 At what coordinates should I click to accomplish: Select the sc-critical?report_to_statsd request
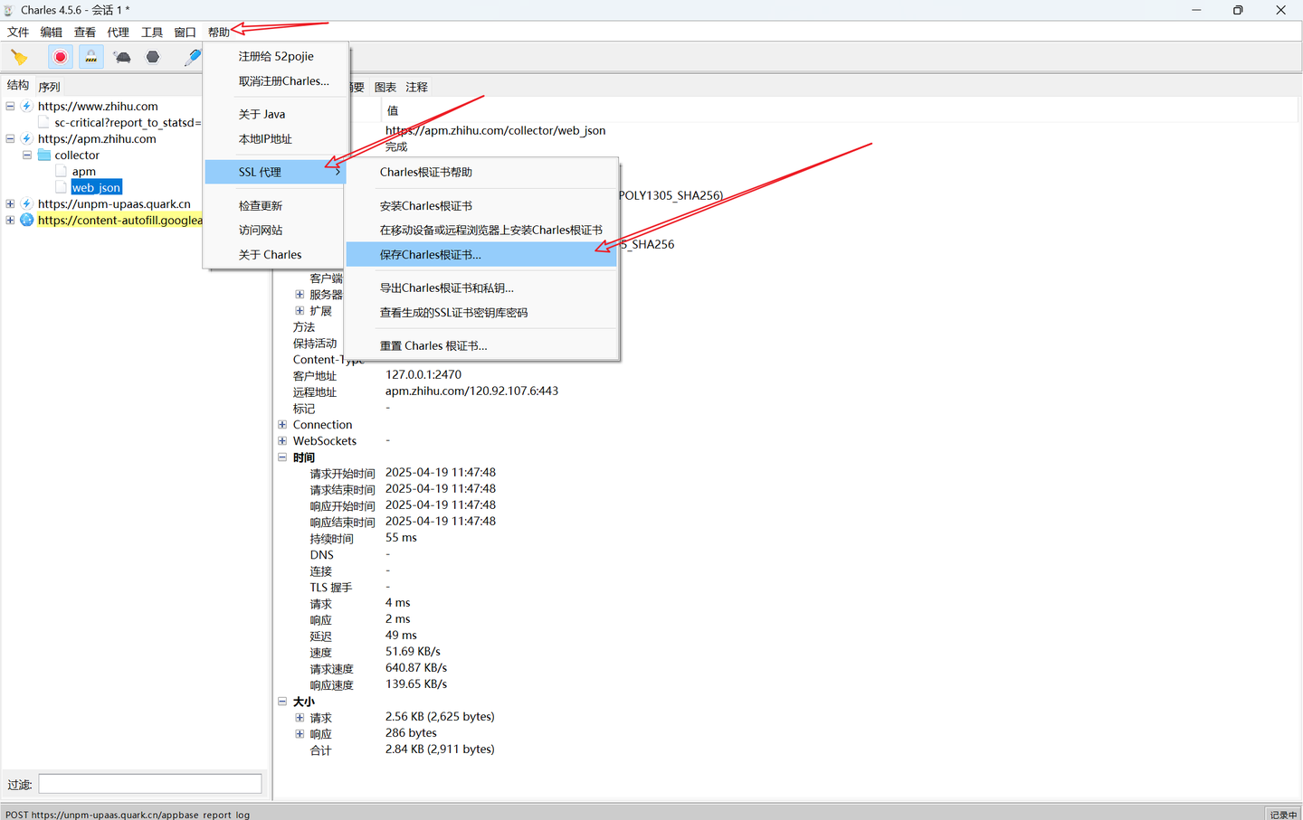[127, 122]
